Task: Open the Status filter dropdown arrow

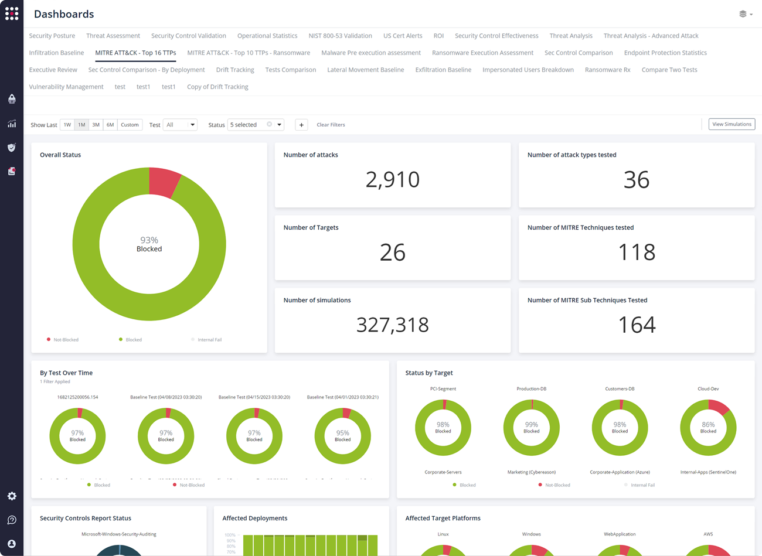Action: 280,125
